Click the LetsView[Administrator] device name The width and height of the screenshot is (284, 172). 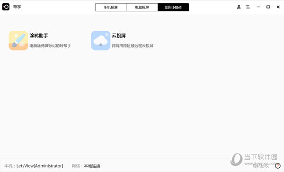(40, 166)
